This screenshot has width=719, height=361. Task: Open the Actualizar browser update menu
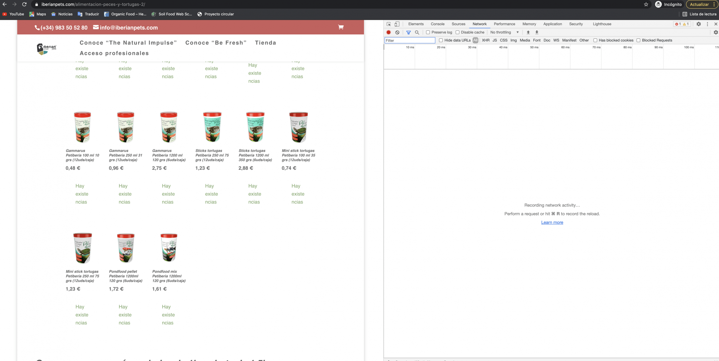[702, 4]
